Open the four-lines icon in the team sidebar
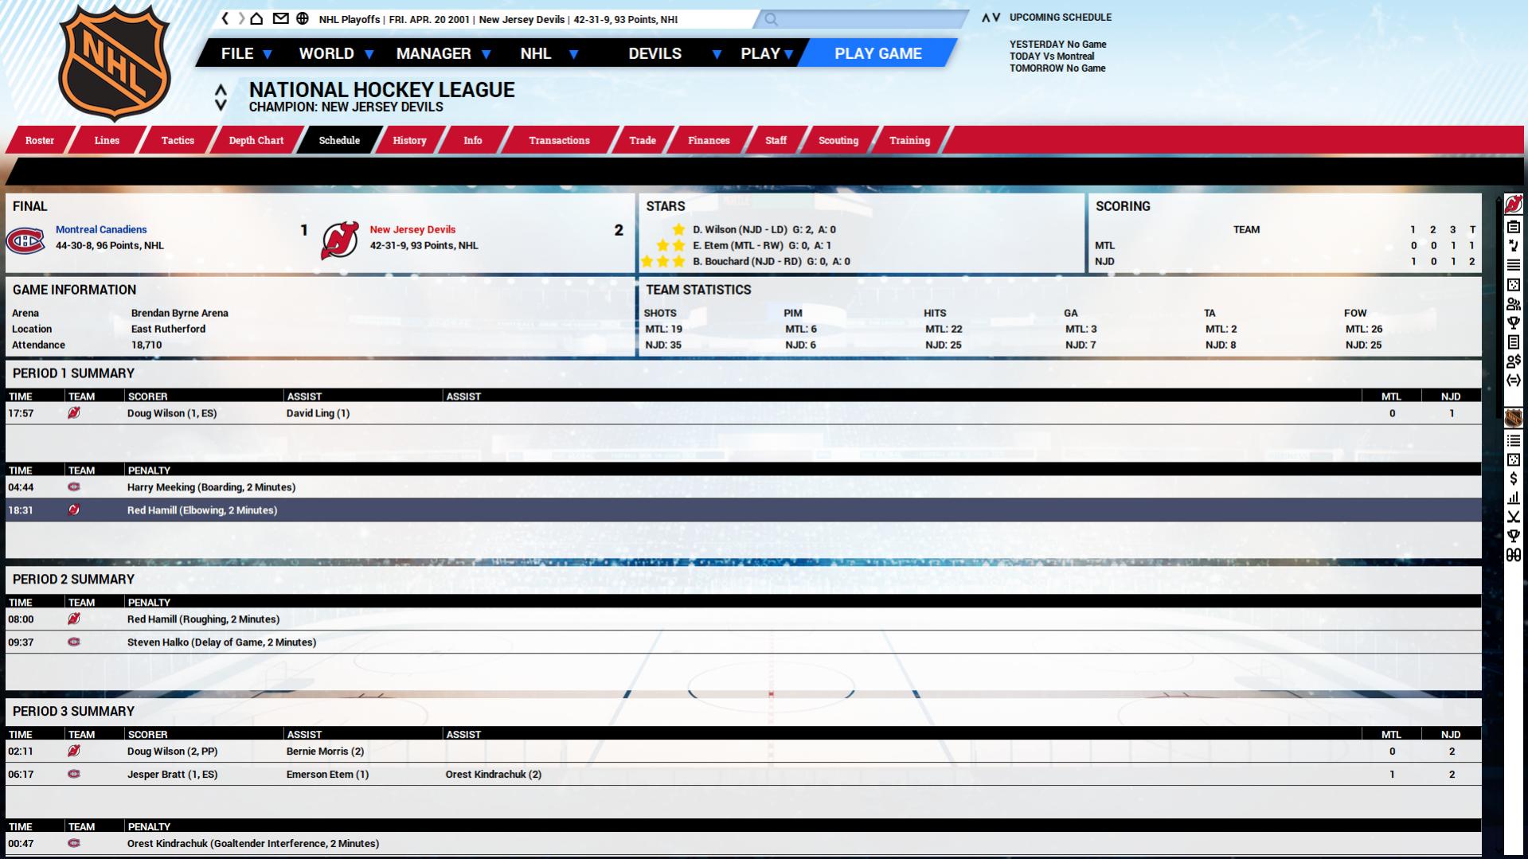 1514,265
